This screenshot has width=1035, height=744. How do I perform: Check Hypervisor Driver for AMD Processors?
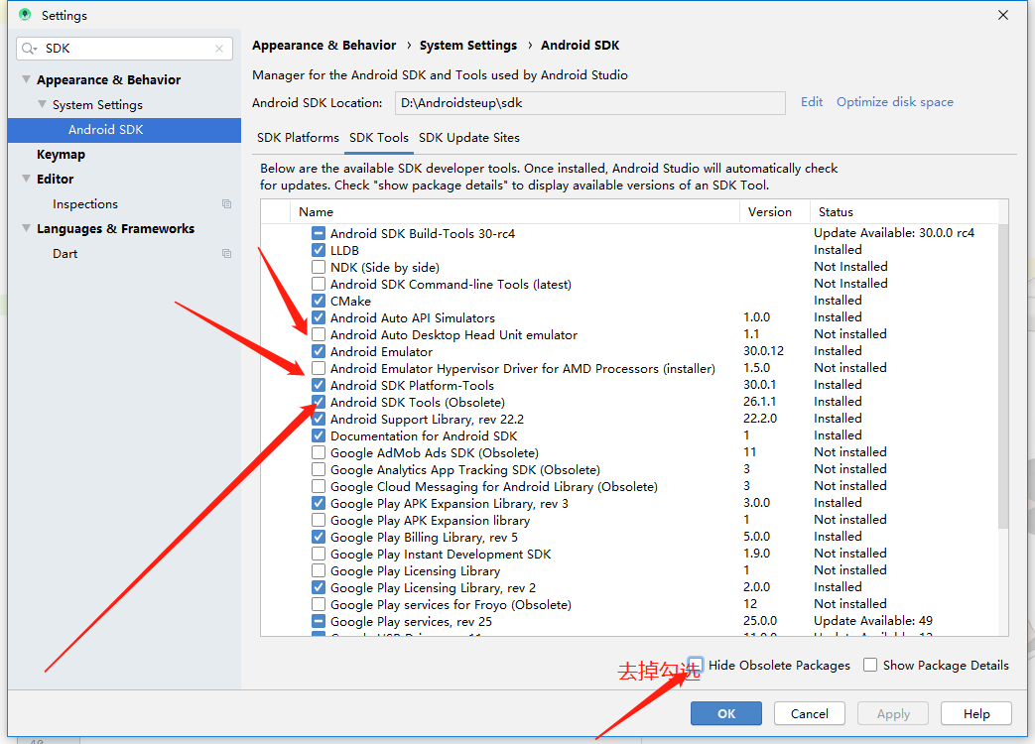(x=319, y=368)
